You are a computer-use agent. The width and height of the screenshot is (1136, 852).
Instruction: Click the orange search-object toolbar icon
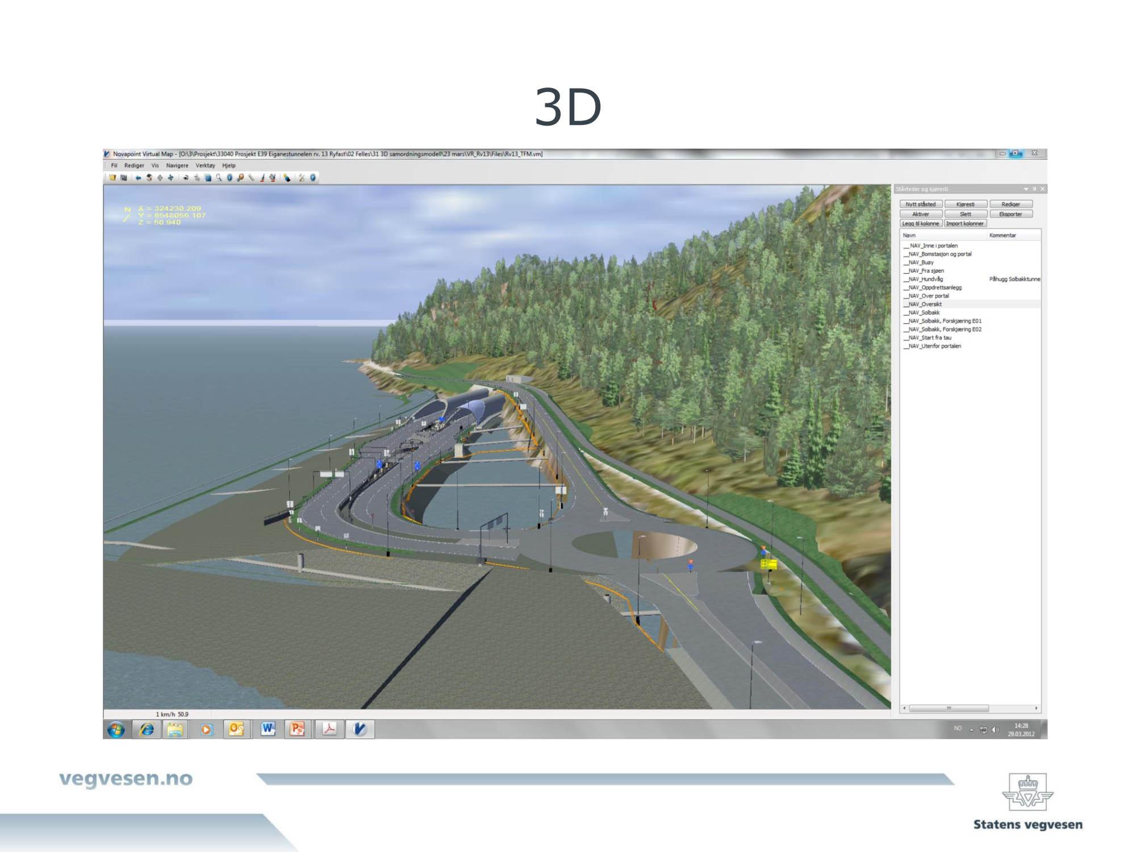[240, 178]
